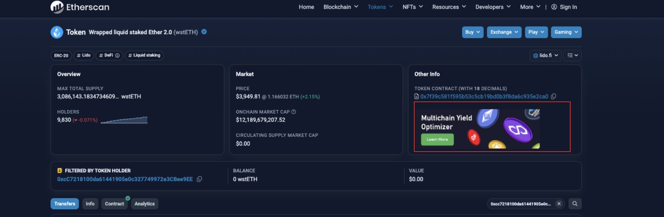Viewport: 664px width, 217px height.
Task: Click the onchain market cap $12,189,679,207.52
Action: [260, 120]
